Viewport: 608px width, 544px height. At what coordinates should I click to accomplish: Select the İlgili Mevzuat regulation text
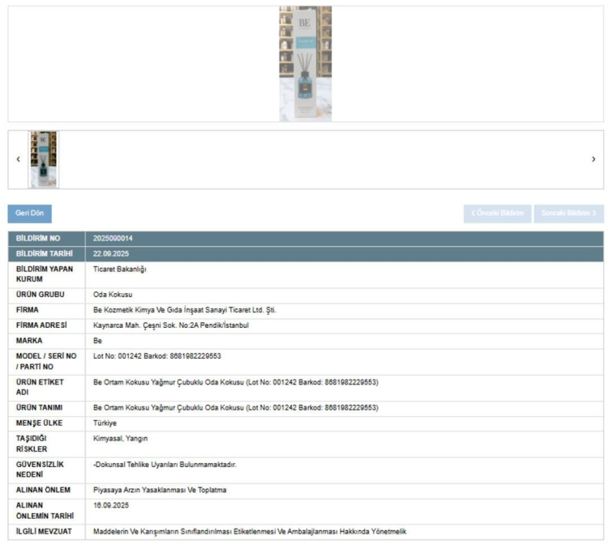pos(250,531)
